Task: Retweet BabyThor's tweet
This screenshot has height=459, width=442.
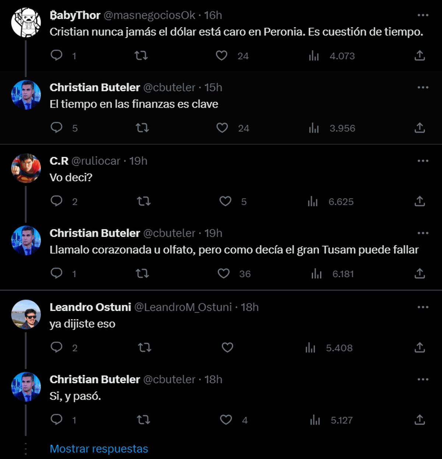Action: tap(141, 56)
